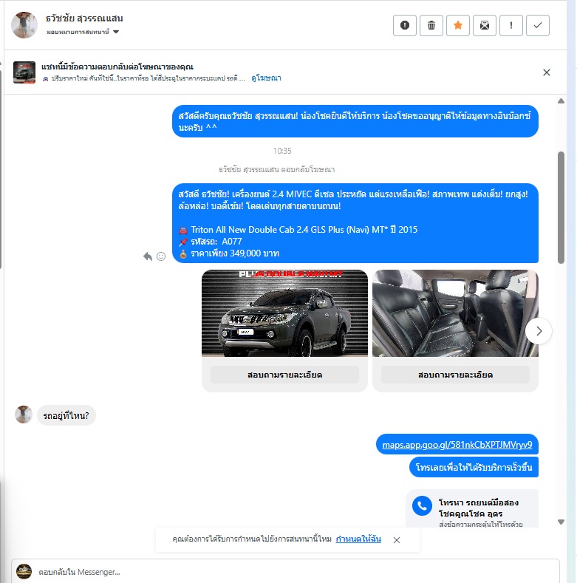
Task: Click สอบถามรายละเอียด under the truck exterior photo
Action: click(284, 375)
